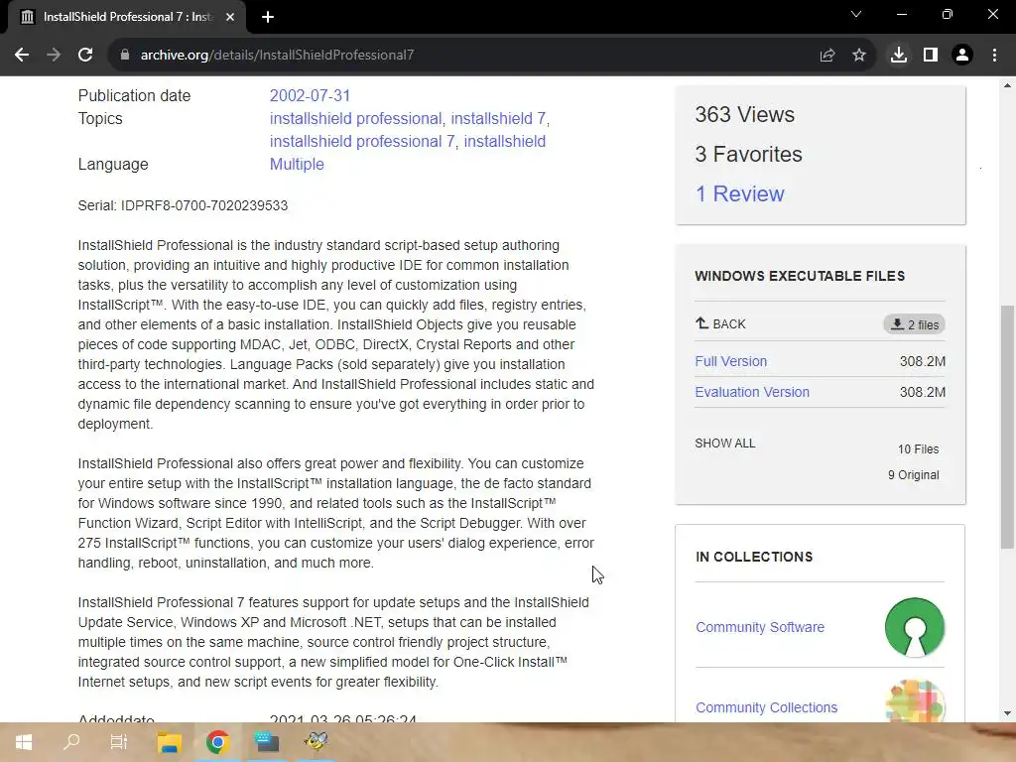The image size is (1016, 762).
Task: Open the Multiple language link
Action: (x=297, y=164)
